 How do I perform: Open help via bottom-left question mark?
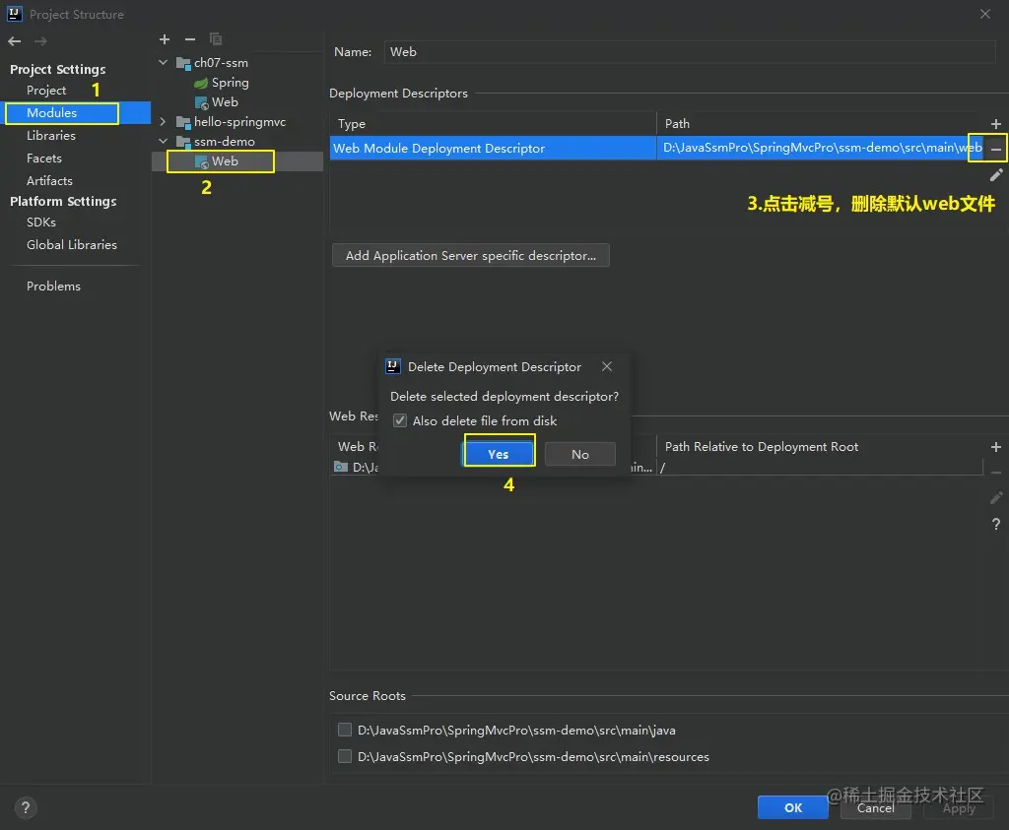pos(26,807)
